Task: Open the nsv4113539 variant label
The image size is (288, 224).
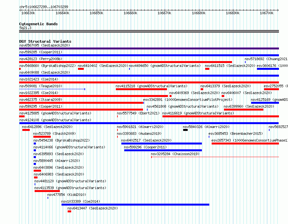Action: (70, 188)
